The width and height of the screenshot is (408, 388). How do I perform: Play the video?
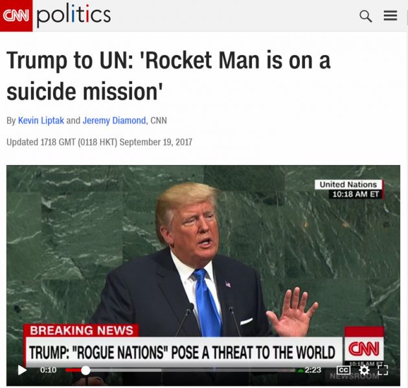coord(22,370)
